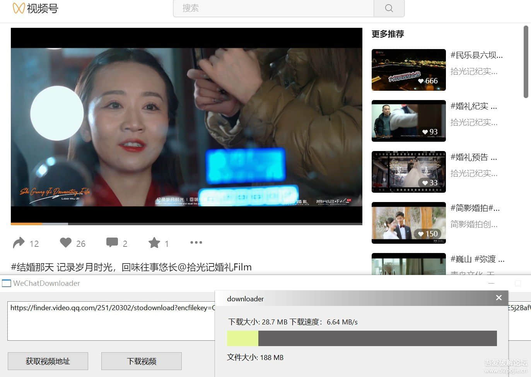The image size is (531, 377).
Task: Open the #简影婚拍 video thumbnail with 150 likes
Action: click(x=409, y=223)
